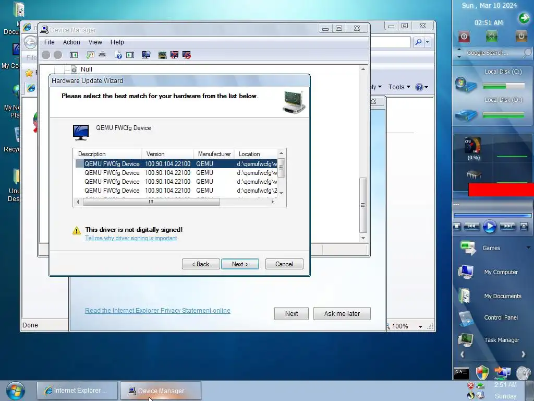Cancel the Hardware Update Wizard
This screenshot has width=534, height=401.
pyautogui.click(x=284, y=264)
